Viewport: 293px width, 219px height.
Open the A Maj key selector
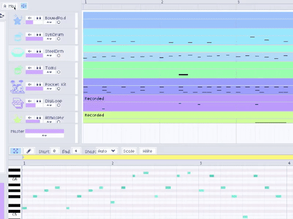(10, 6)
